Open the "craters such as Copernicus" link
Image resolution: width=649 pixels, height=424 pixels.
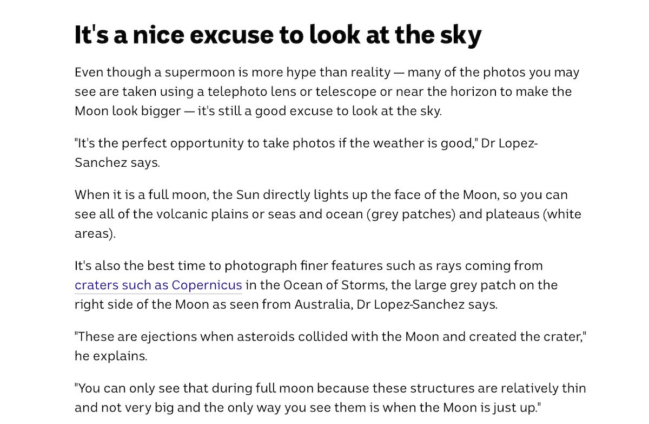click(158, 285)
